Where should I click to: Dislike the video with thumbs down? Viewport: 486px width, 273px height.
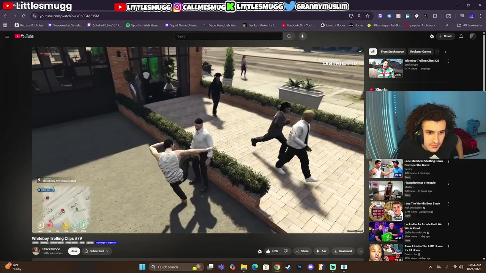tap(286, 251)
